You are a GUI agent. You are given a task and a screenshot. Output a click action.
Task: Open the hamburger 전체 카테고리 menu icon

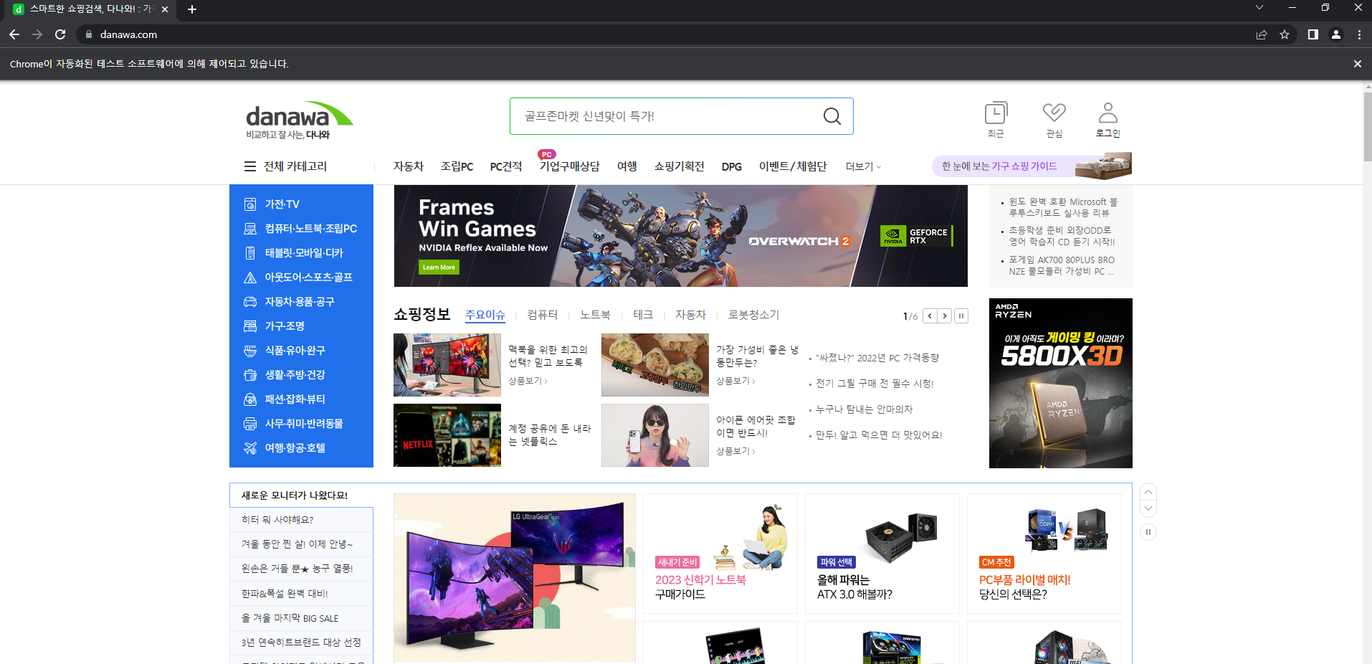(x=250, y=166)
